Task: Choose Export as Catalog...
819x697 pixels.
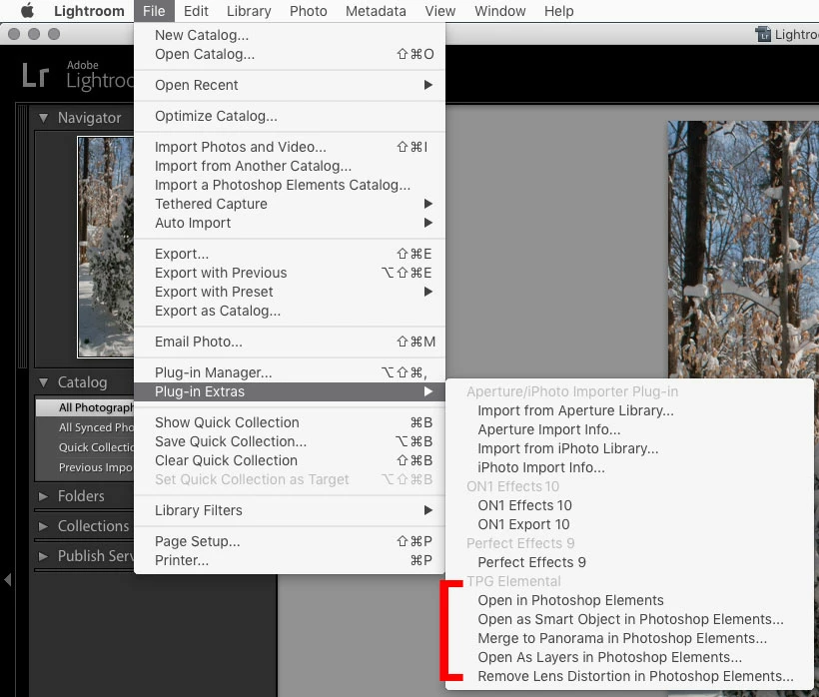Action: [290, 311]
